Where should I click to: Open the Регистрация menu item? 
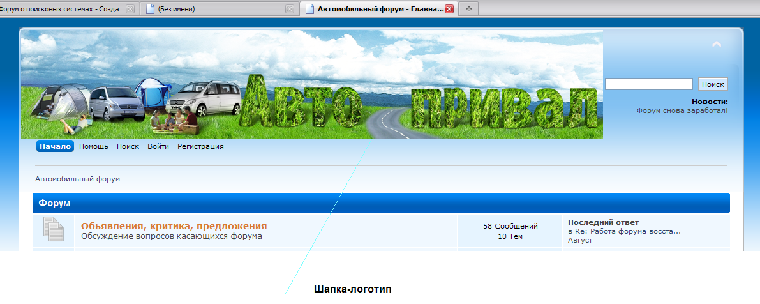(x=200, y=146)
